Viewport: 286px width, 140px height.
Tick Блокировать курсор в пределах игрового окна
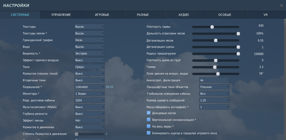click(148, 133)
